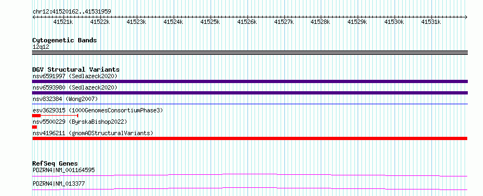Click the 41529k ruler position
The width and height of the screenshot is (483, 196).
point(357,22)
